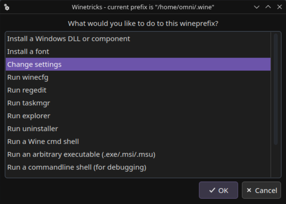Click the Winetricks gear icon in title bar
The image size is (286, 204).
[7, 7]
